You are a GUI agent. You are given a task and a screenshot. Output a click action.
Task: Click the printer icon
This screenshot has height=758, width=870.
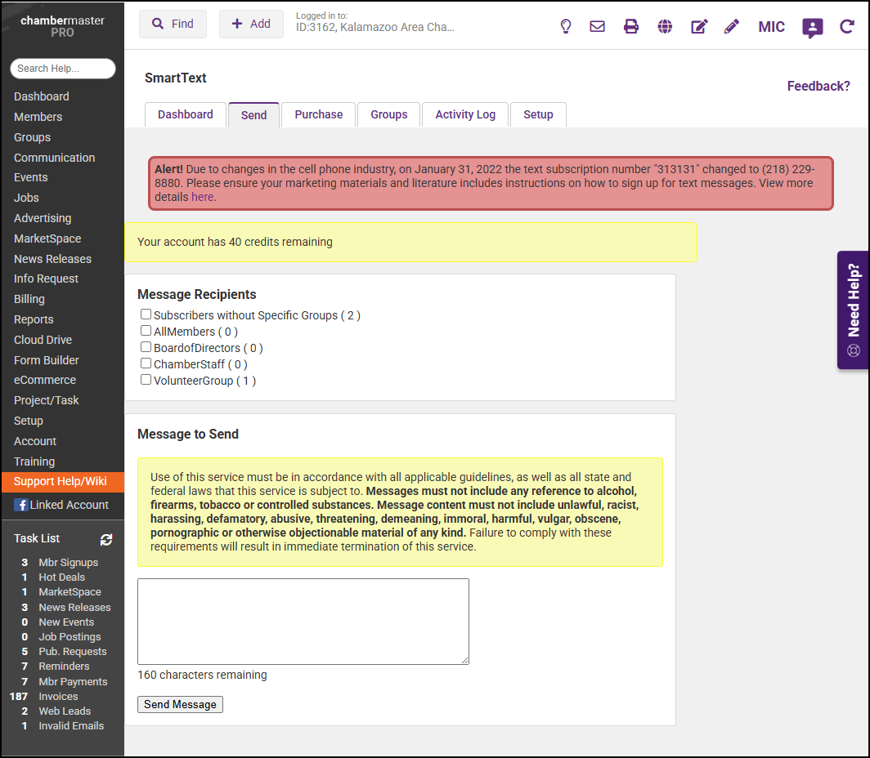click(x=631, y=26)
